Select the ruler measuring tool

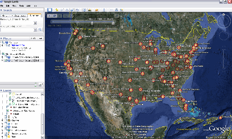click(104, 10)
